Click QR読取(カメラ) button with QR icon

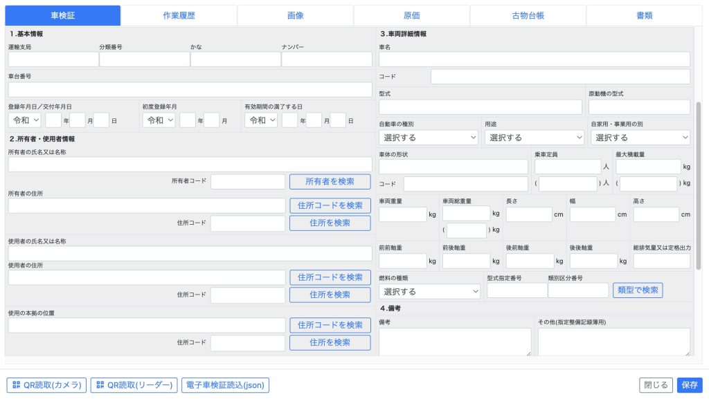click(x=46, y=385)
